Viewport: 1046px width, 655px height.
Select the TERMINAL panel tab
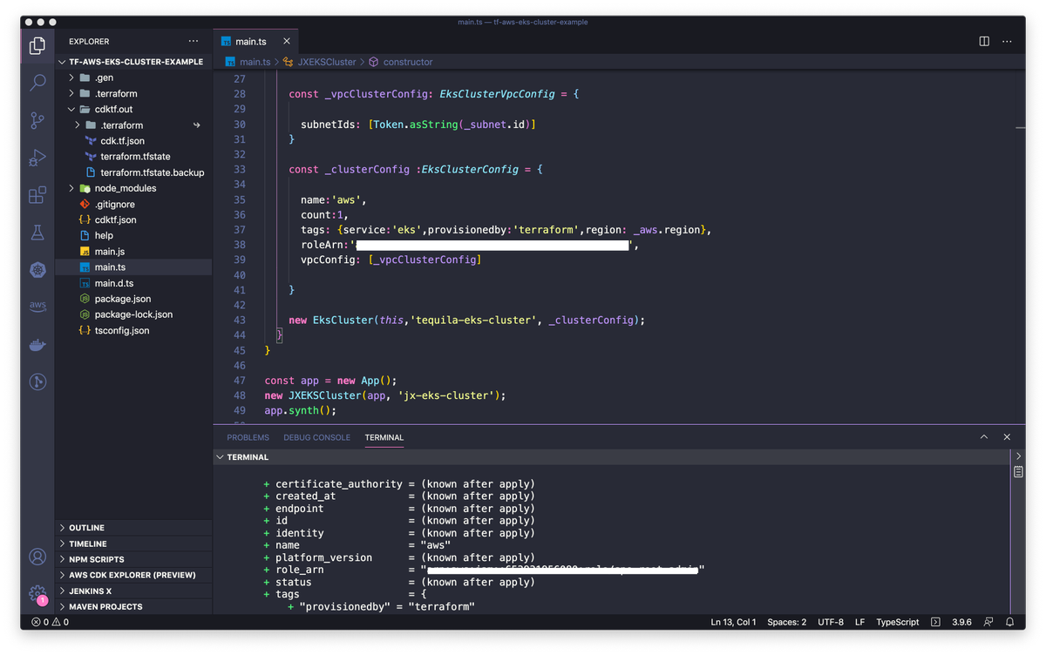[384, 437]
